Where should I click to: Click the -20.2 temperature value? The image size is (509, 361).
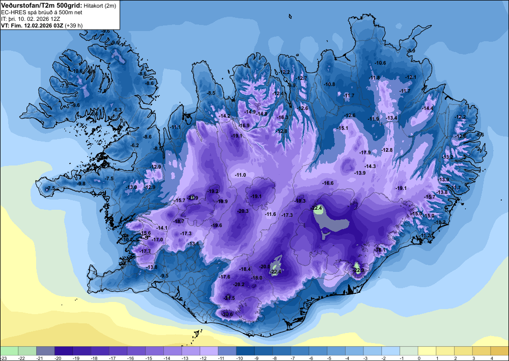pyautogui.click(x=239, y=285)
